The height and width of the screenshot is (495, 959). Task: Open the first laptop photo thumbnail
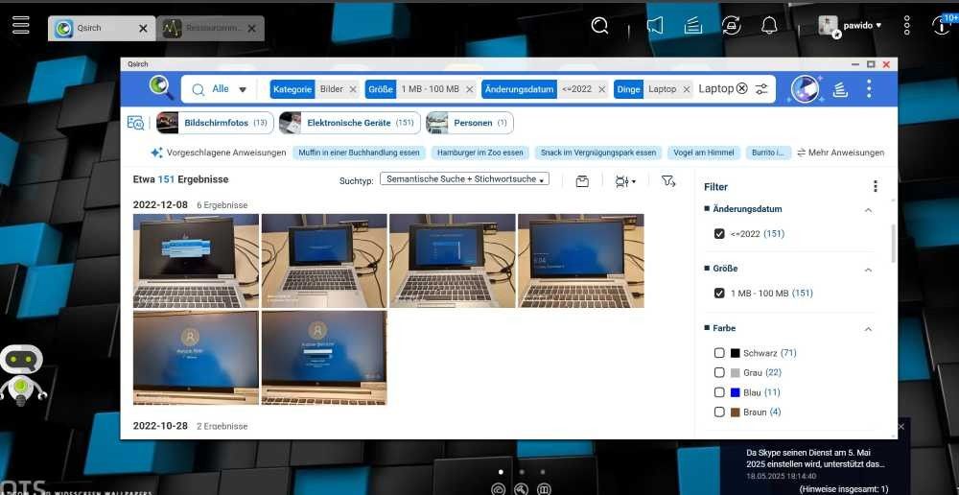click(196, 260)
